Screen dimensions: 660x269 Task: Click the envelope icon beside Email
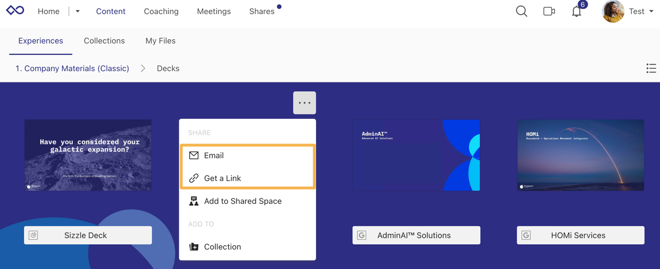pyautogui.click(x=194, y=155)
